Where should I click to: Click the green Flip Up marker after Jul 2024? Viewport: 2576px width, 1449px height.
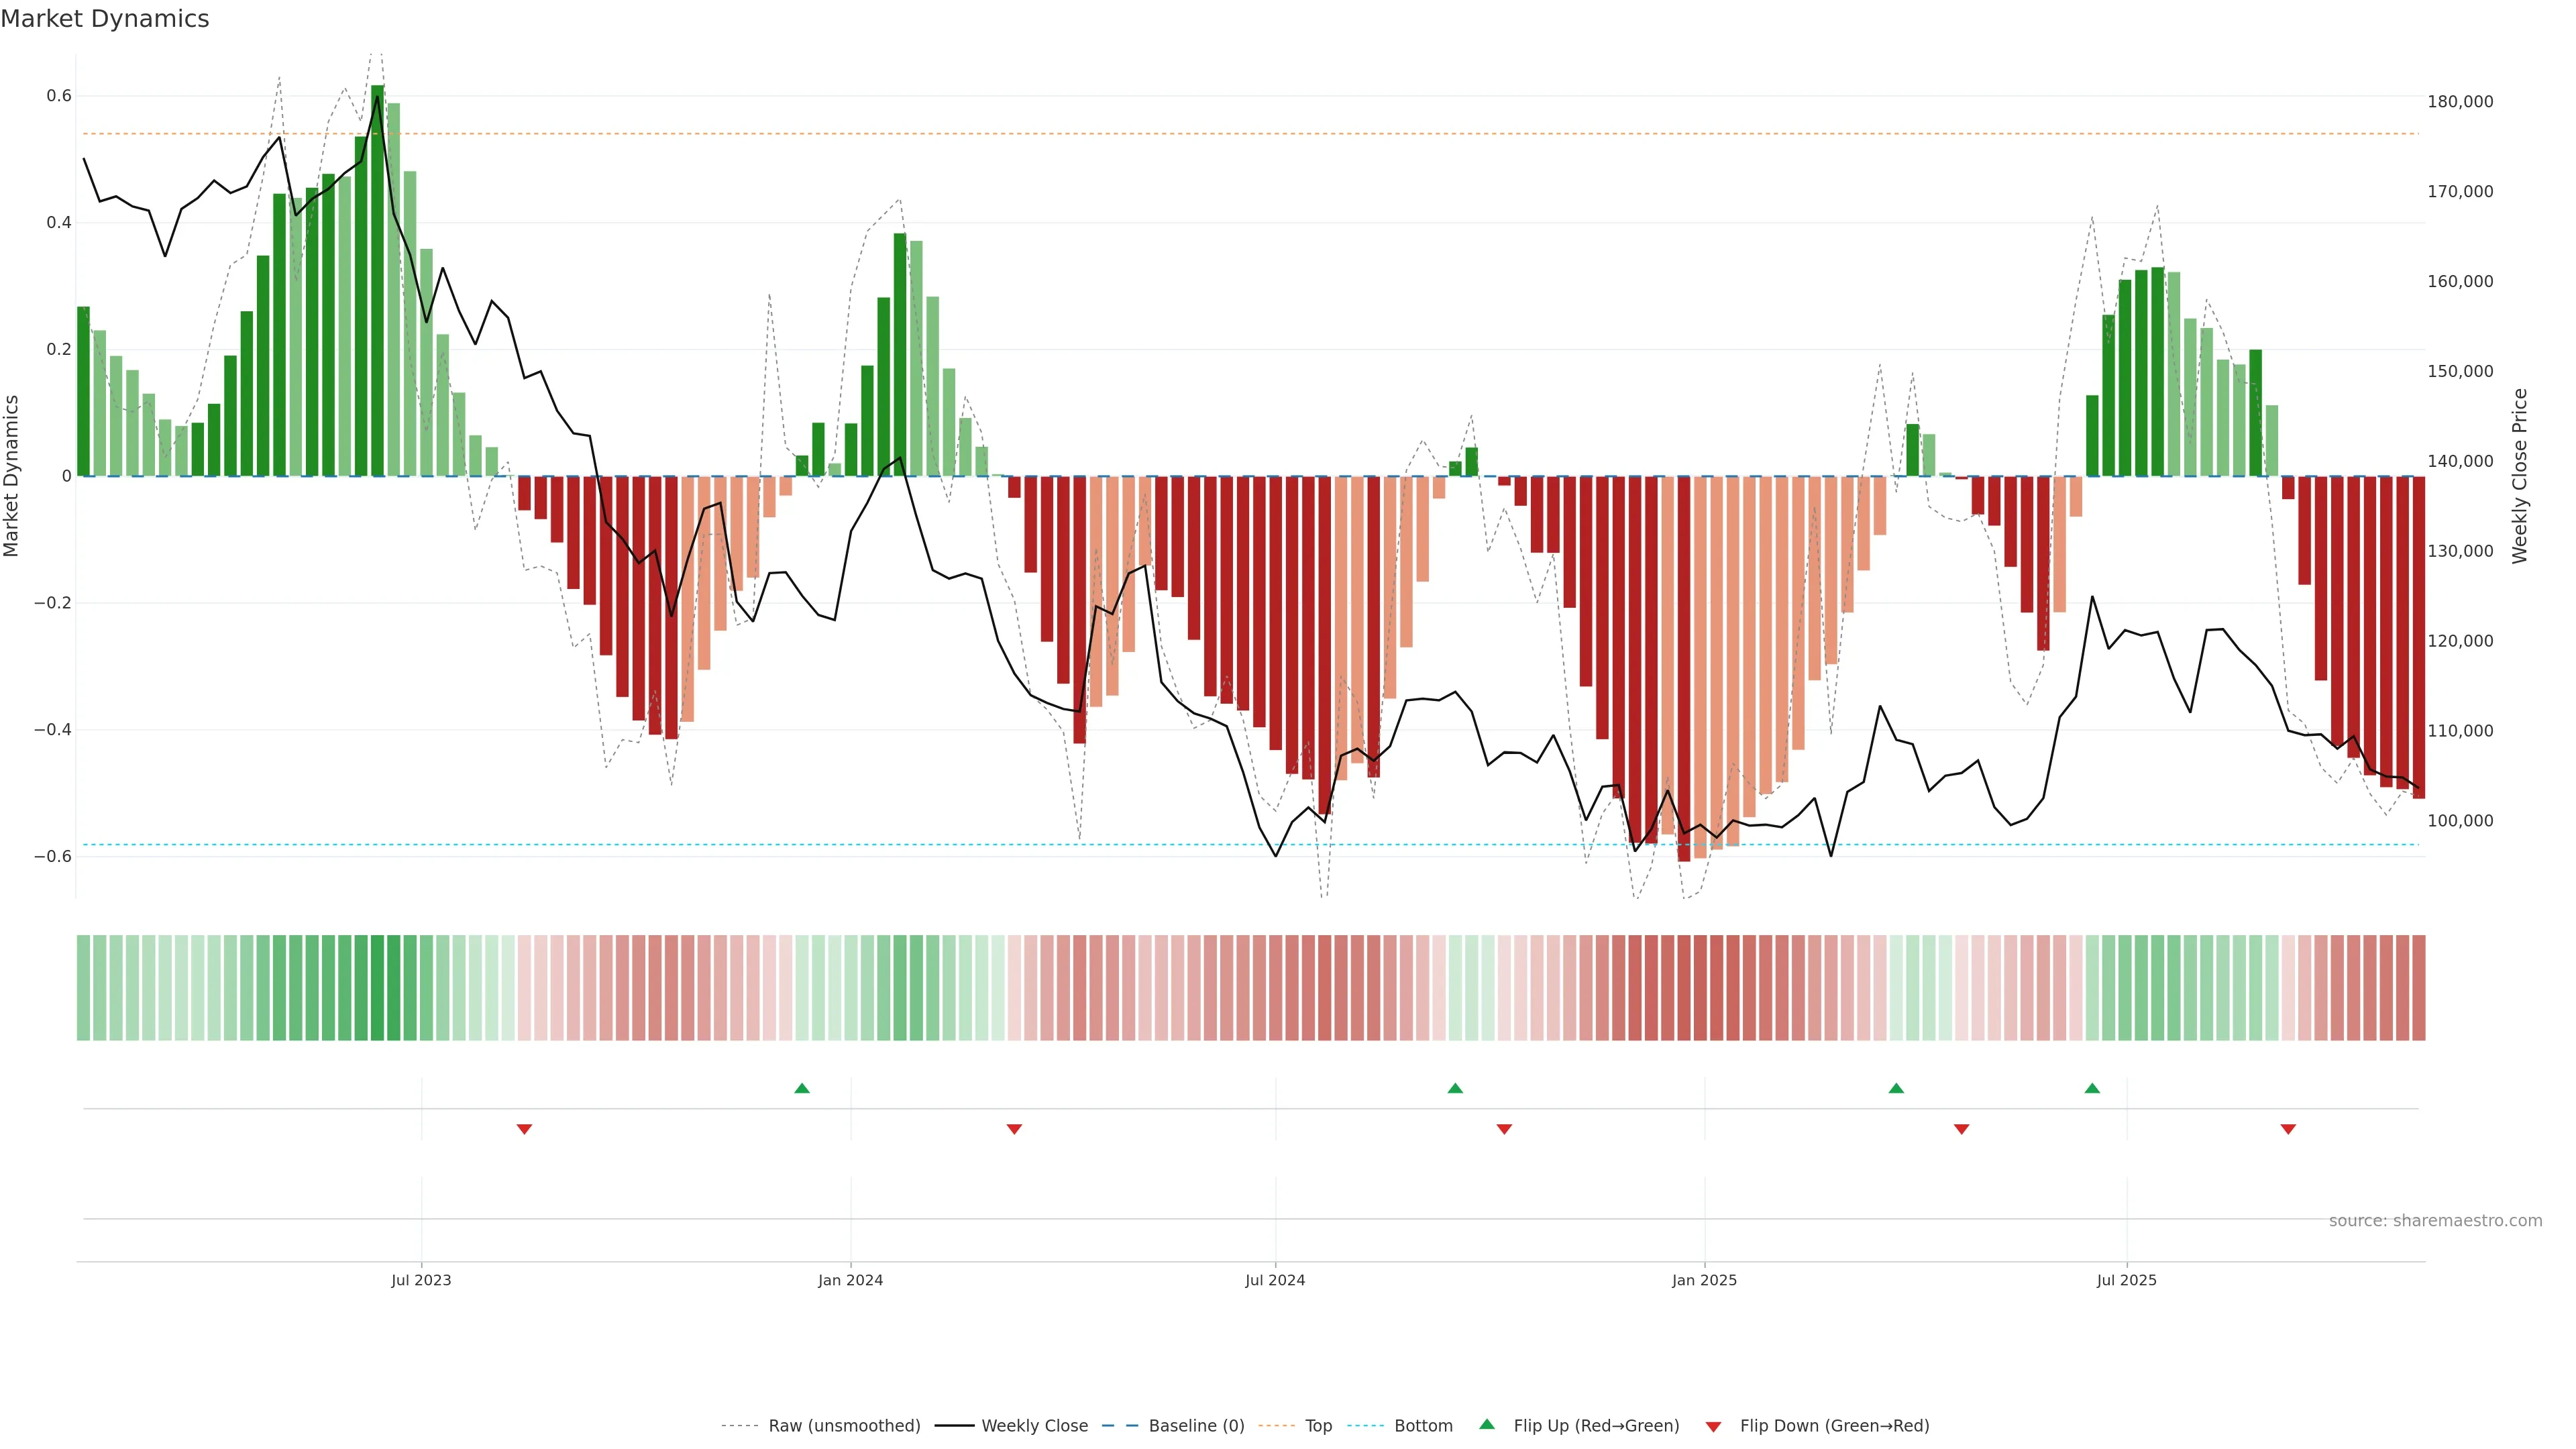(1455, 1088)
